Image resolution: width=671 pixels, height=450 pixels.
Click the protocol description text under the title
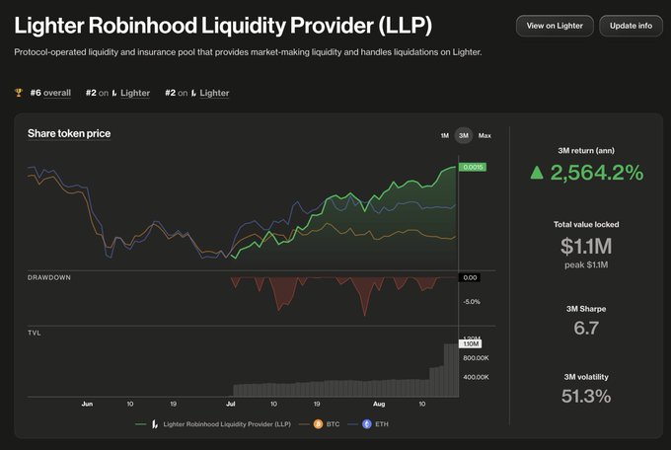coord(248,52)
